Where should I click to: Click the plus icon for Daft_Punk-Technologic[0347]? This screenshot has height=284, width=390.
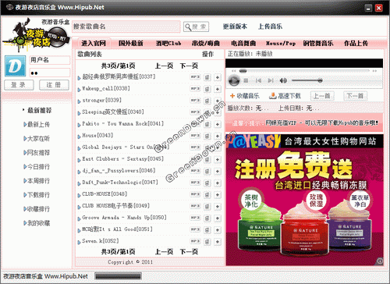click(x=218, y=183)
